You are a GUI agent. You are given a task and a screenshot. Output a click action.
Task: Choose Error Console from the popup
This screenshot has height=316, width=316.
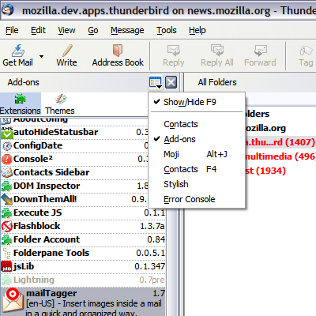(197, 199)
